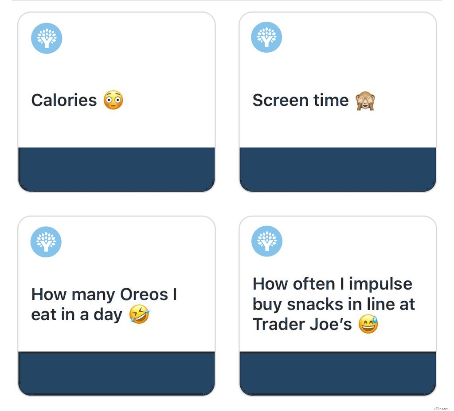Click the sweat-smile emoji on the Trader Joe's card
Viewport: 454px width, 411px height.
368,324
